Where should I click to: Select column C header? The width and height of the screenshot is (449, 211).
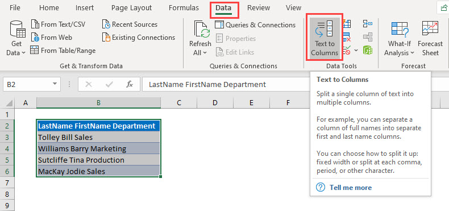pos(179,103)
